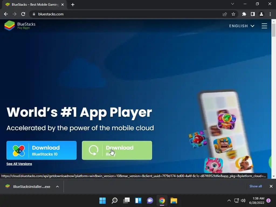Toggle the Chrome side panel icon
The image size is (276, 207).
(x=253, y=14)
